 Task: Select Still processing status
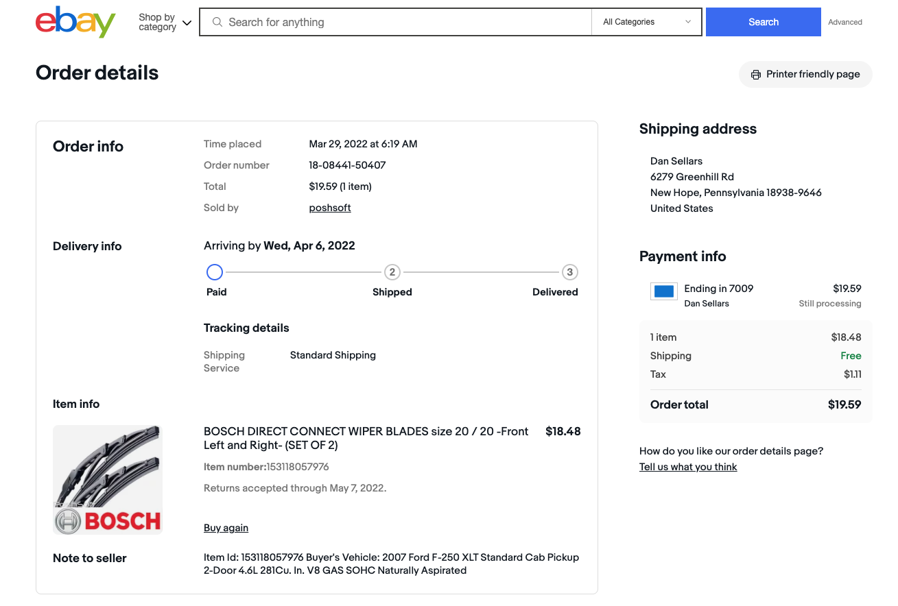830,304
